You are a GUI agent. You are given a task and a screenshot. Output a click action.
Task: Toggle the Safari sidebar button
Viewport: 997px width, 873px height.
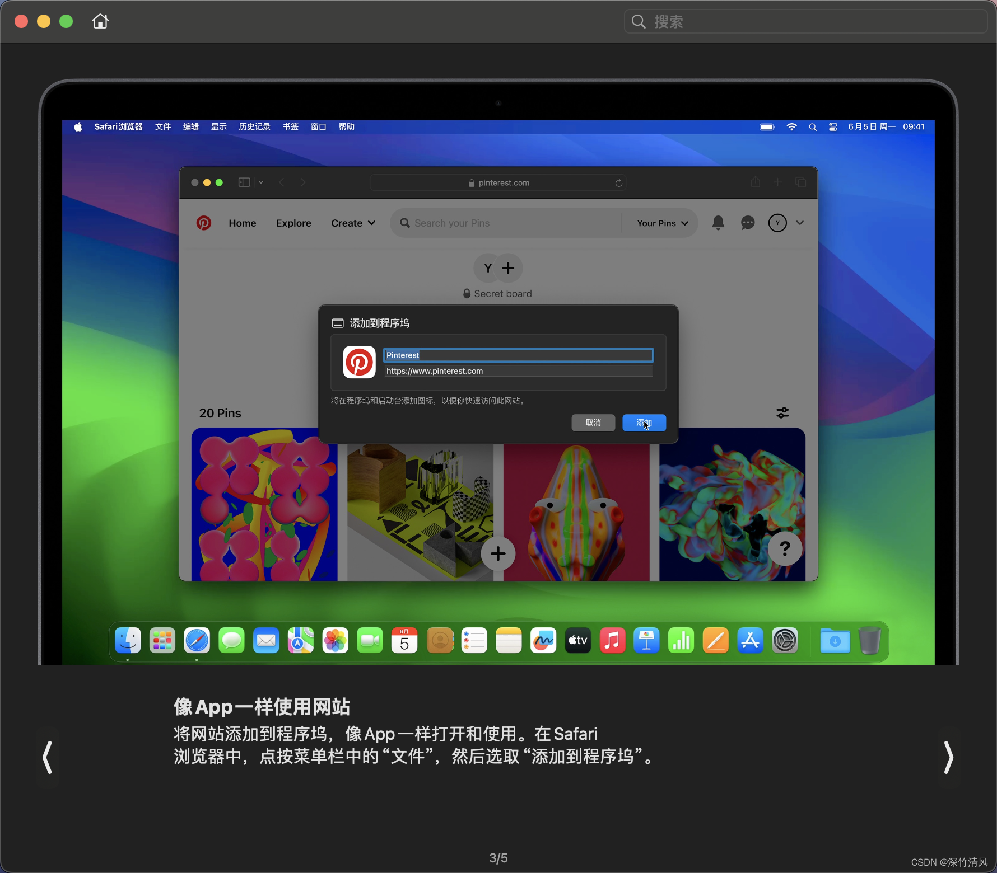(x=244, y=182)
